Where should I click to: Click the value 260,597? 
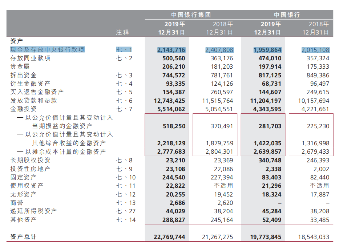[222, 92]
